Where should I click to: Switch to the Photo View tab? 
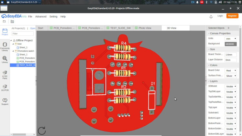145,28
